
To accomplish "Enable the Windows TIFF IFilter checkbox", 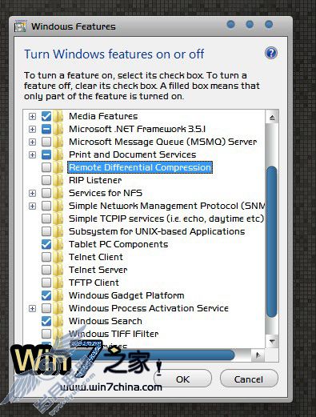I will pyautogui.click(x=46, y=334).
